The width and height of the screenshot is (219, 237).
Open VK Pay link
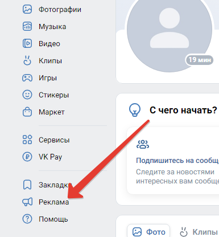pyautogui.click(x=50, y=157)
